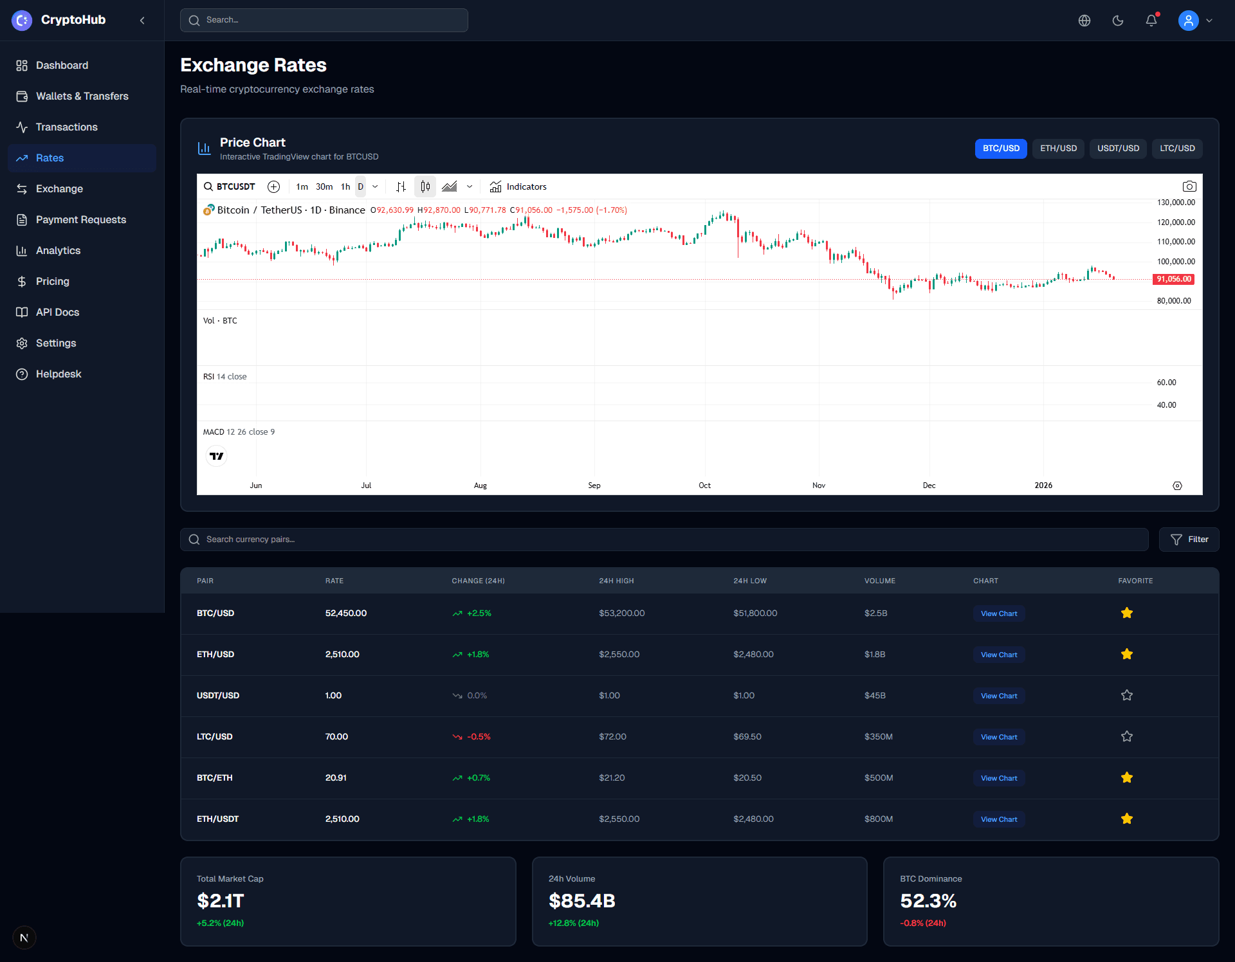Image resolution: width=1235 pixels, height=962 pixels.
Task: Select the candlestick chart style icon
Action: [425, 186]
